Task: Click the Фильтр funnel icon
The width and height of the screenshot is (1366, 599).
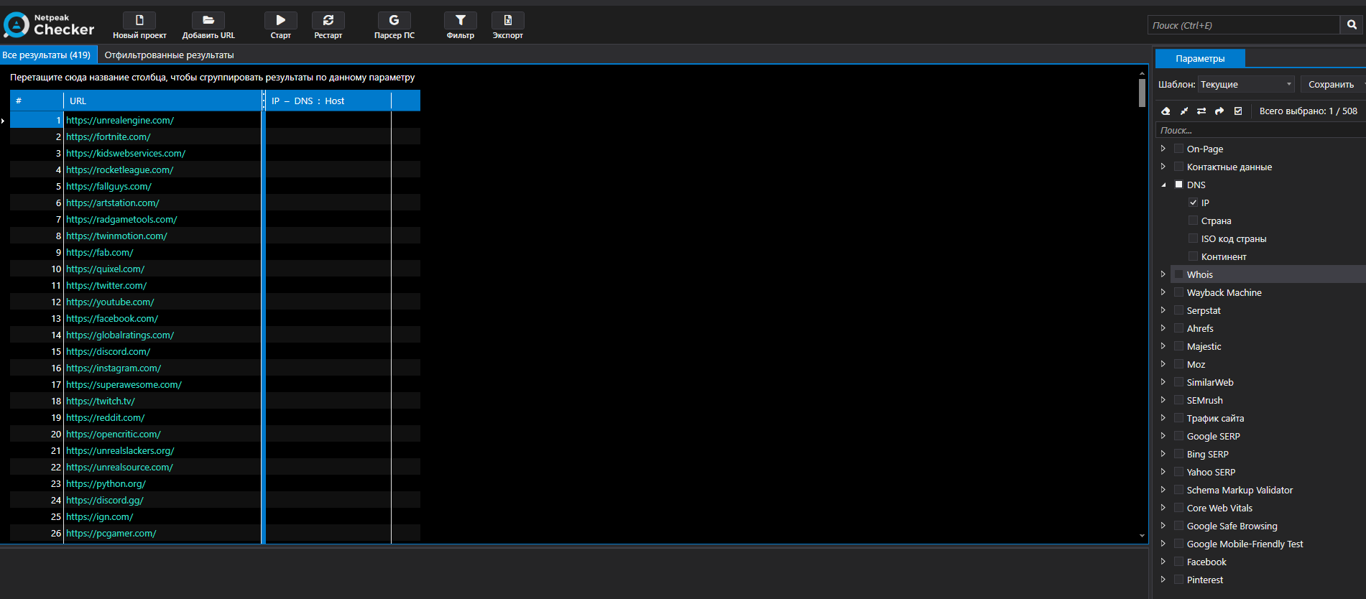Action: pyautogui.click(x=460, y=21)
